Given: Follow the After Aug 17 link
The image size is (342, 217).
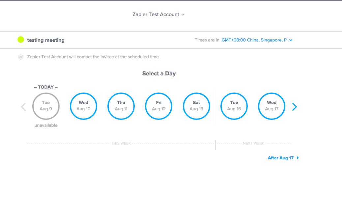Looking at the screenshot, I should click(x=280, y=158).
